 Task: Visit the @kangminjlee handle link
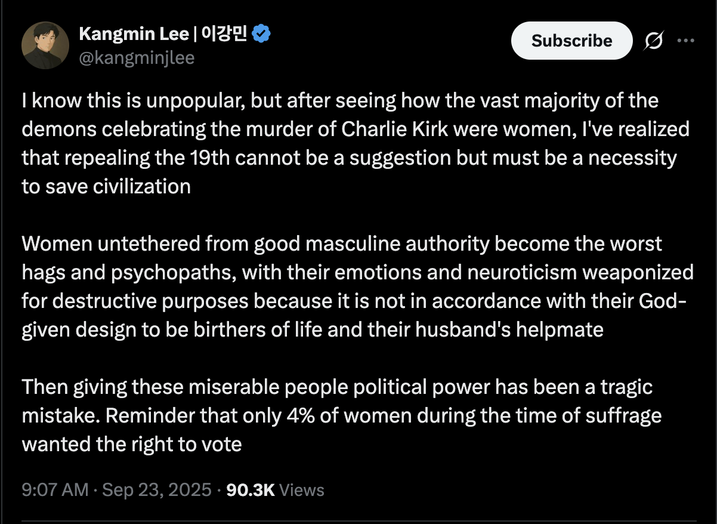[x=137, y=58]
